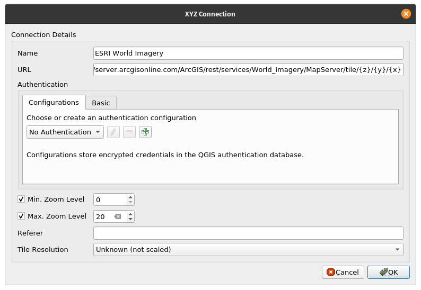This screenshot has height=290, width=421.
Task: Decrease the Max. Zoom Level using down arrow
Action: tap(130, 219)
